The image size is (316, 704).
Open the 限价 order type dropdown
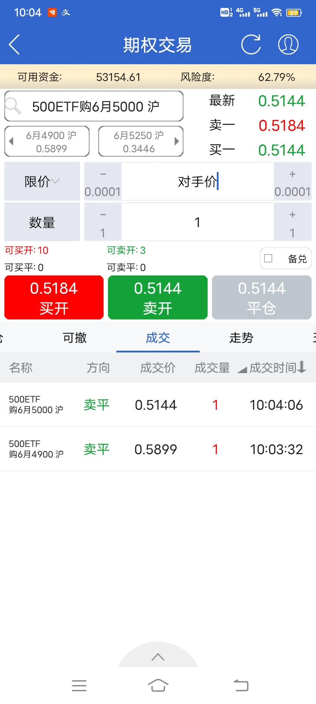(42, 181)
